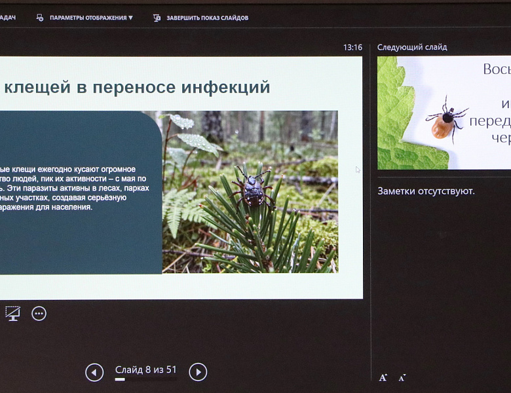Go to the previous slide arrow
Screen dimensions: 511x393
pos(94,372)
